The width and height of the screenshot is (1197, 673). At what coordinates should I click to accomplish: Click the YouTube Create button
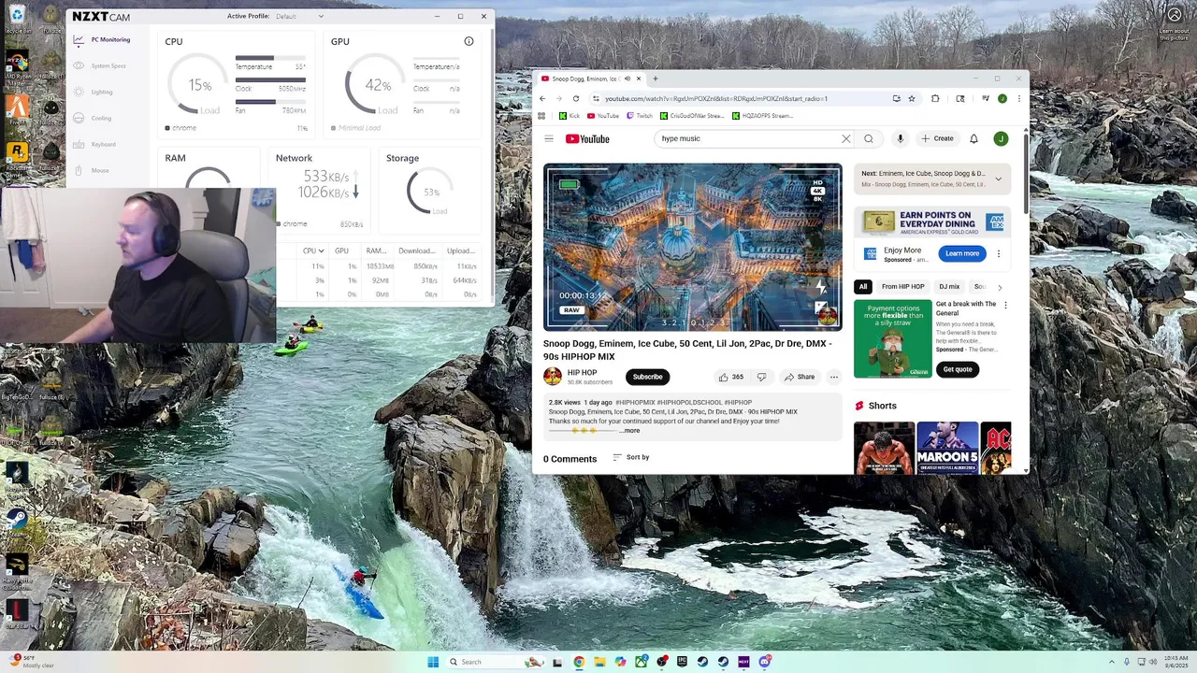(937, 138)
